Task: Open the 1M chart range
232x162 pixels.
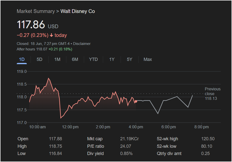Action: tap(57, 59)
